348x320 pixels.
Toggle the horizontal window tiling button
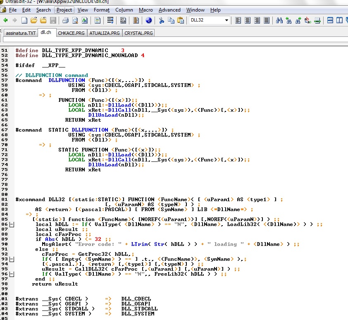[x=330, y=20]
